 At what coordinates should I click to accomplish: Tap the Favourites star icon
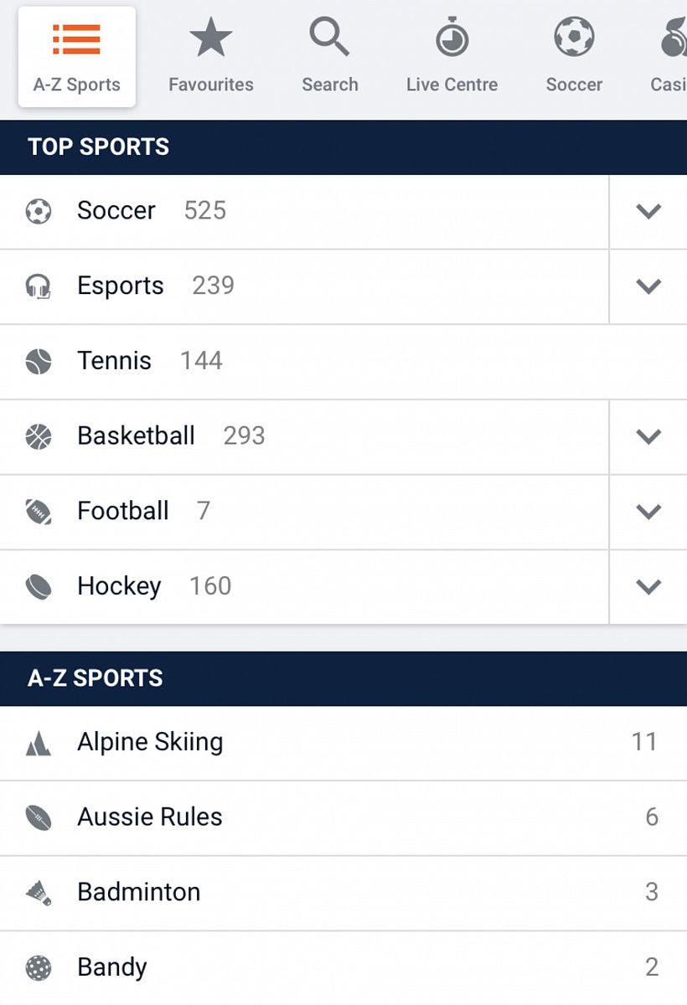210,39
